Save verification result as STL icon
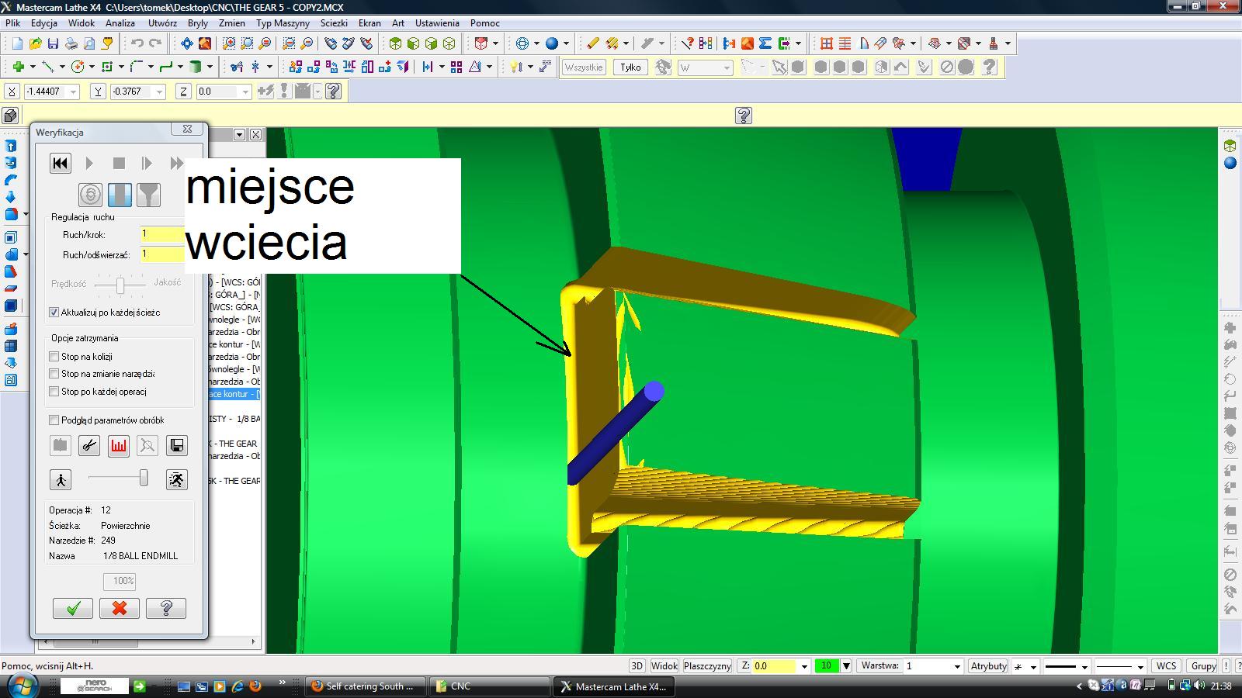 (x=177, y=445)
